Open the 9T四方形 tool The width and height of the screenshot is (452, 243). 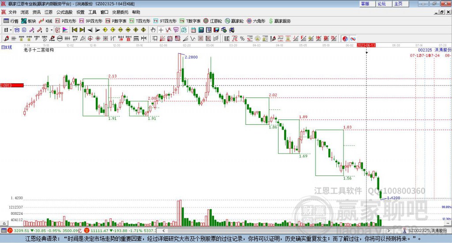point(165,21)
